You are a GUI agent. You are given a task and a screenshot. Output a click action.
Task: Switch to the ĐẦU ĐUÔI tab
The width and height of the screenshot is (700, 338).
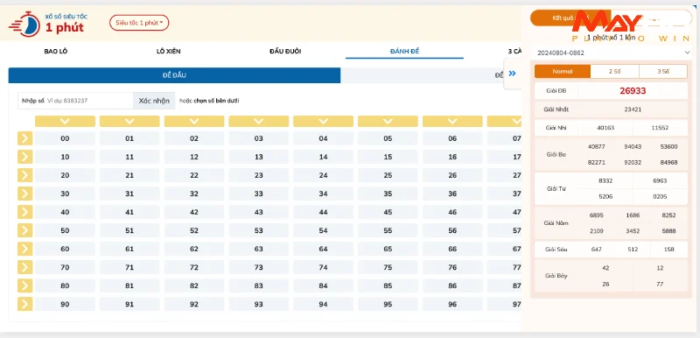[285, 52]
